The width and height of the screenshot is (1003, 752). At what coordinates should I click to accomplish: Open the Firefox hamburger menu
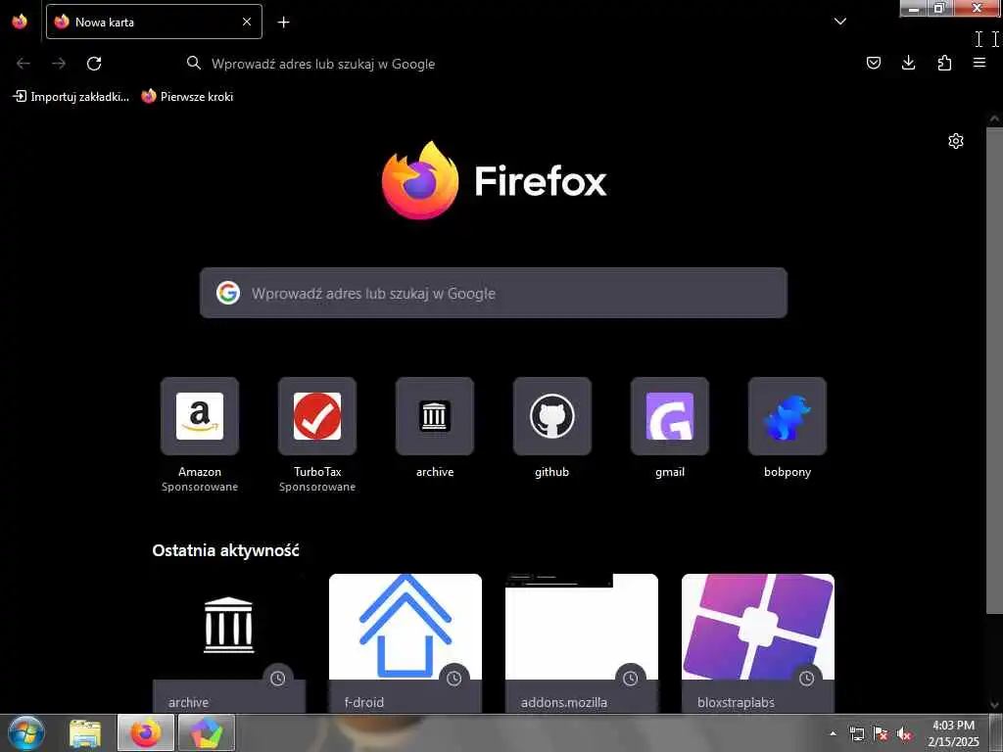[979, 63]
